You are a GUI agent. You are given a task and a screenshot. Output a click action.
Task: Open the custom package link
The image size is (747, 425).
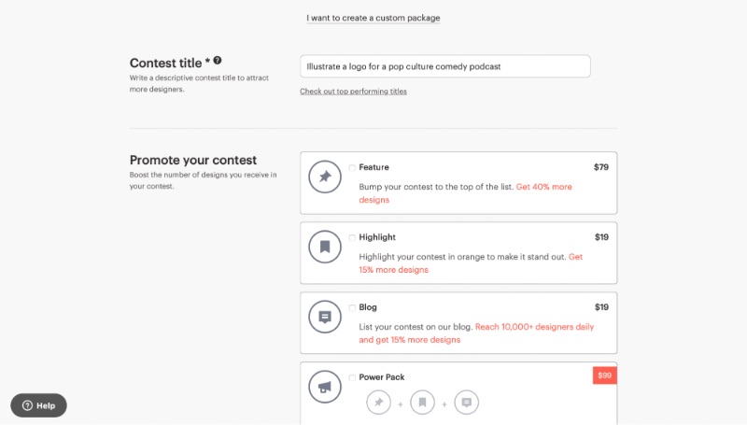tap(373, 18)
